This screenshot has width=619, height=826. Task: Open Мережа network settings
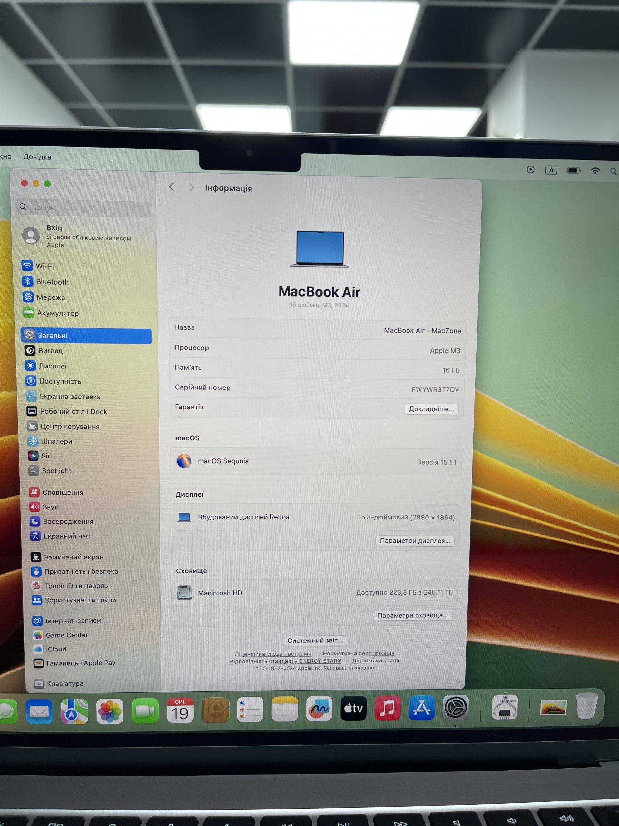click(44, 297)
